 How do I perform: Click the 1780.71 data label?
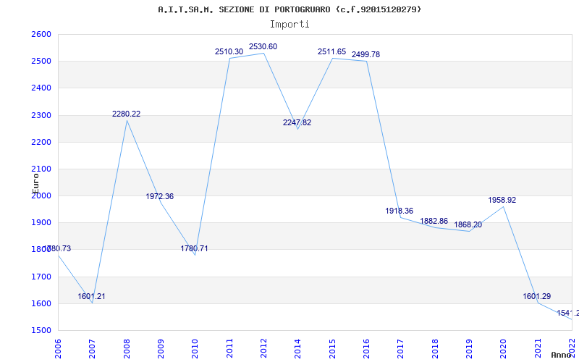tap(194, 248)
